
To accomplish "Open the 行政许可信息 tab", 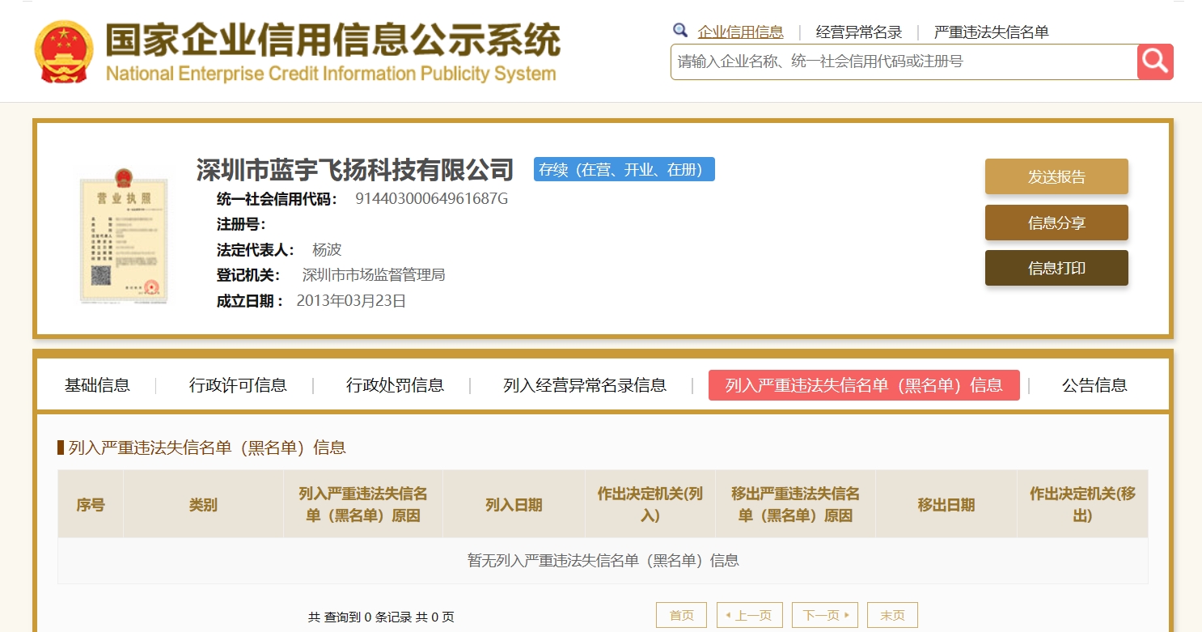I will pyautogui.click(x=238, y=385).
